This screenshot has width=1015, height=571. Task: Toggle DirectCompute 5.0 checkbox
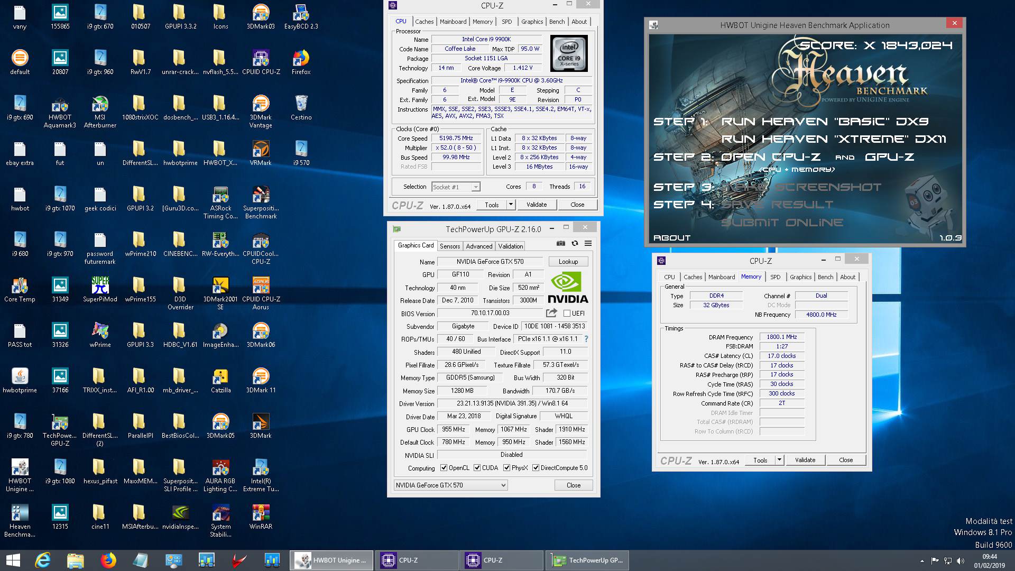[x=536, y=468]
